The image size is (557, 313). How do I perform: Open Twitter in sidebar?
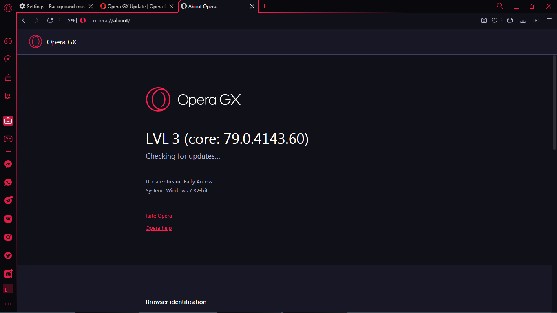pyautogui.click(x=8, y=256)
